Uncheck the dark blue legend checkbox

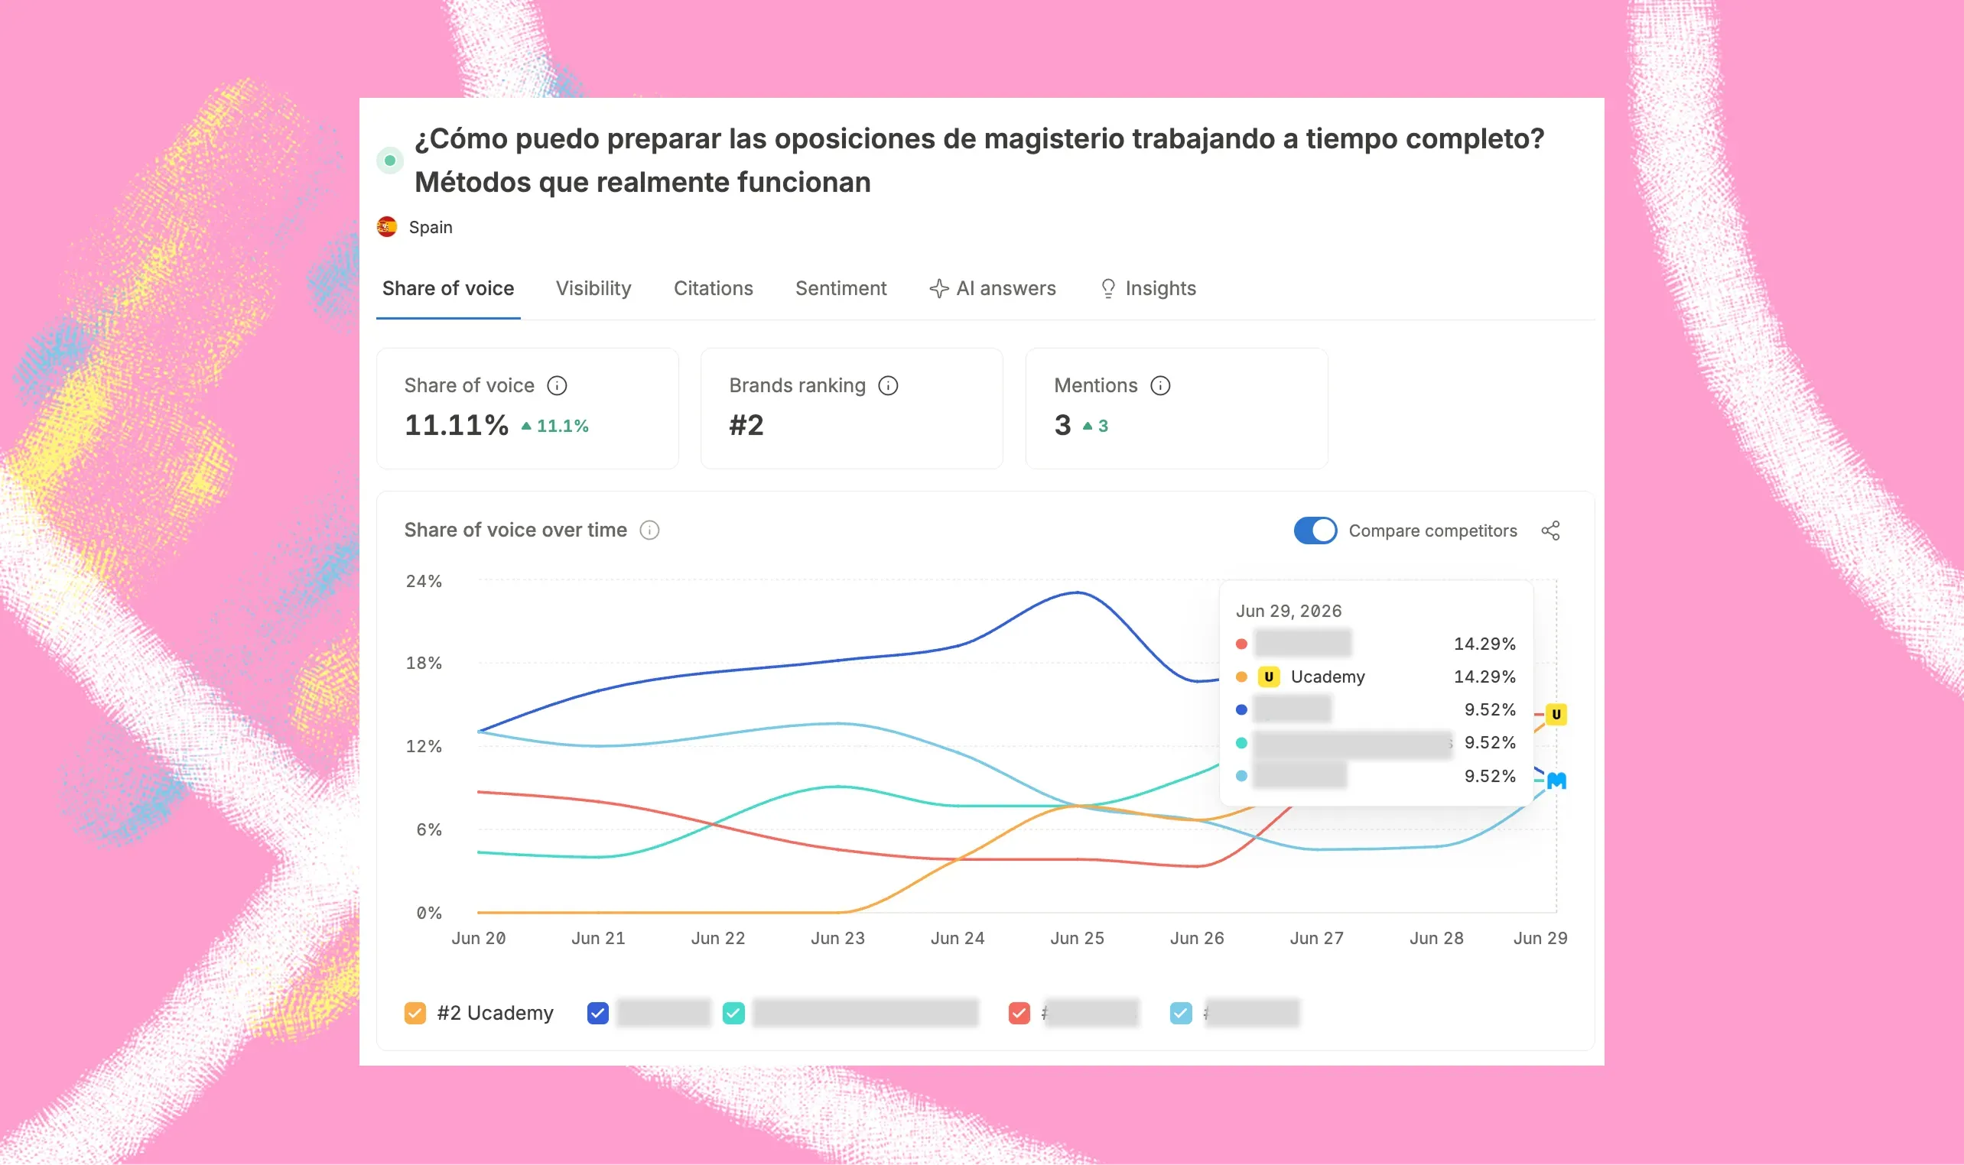(x=597, y=1013)
